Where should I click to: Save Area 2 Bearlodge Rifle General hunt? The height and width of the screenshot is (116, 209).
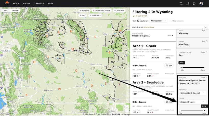[x=169, y=102]
